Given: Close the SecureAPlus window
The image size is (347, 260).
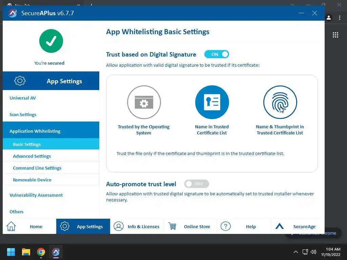Looking at the screenshot, I should pos(314,13).
